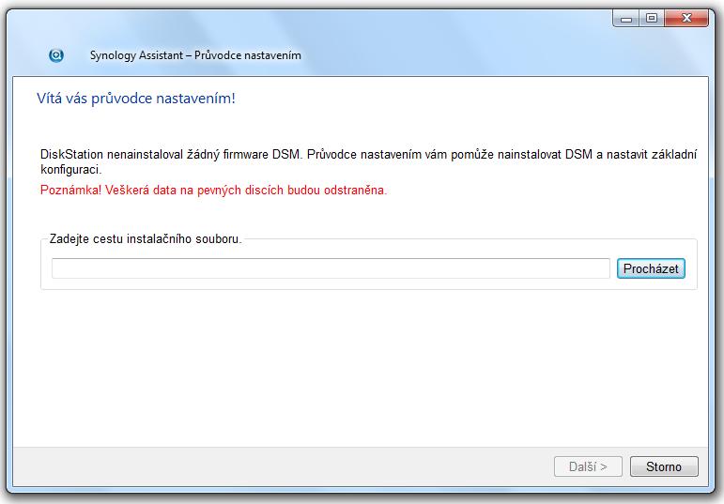Click the Storno cancel button

(x=664, y=466)
